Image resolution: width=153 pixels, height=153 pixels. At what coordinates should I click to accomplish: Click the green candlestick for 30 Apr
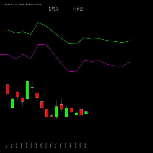pos(13,103)
